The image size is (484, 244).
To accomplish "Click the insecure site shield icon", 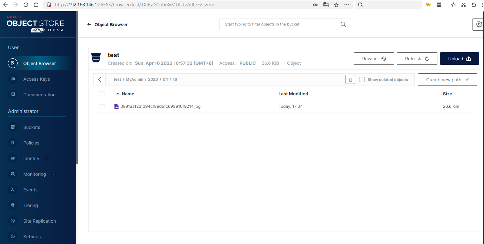I will (x=49, y=5).
